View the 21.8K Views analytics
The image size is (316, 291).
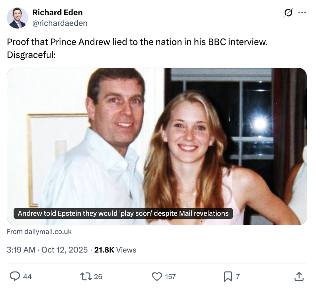click(115, 250)
